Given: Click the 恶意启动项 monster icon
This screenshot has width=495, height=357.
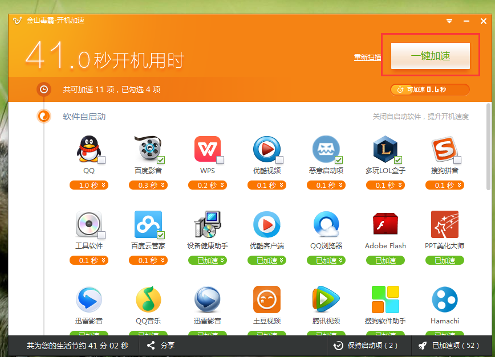Looking at the screenshot, I should tap(326, 149).
